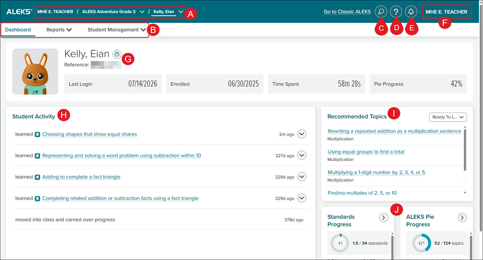Viewport: 483px width, 260px height.
Task: Click moved into class and carried over progress
Action: point(65,220)
